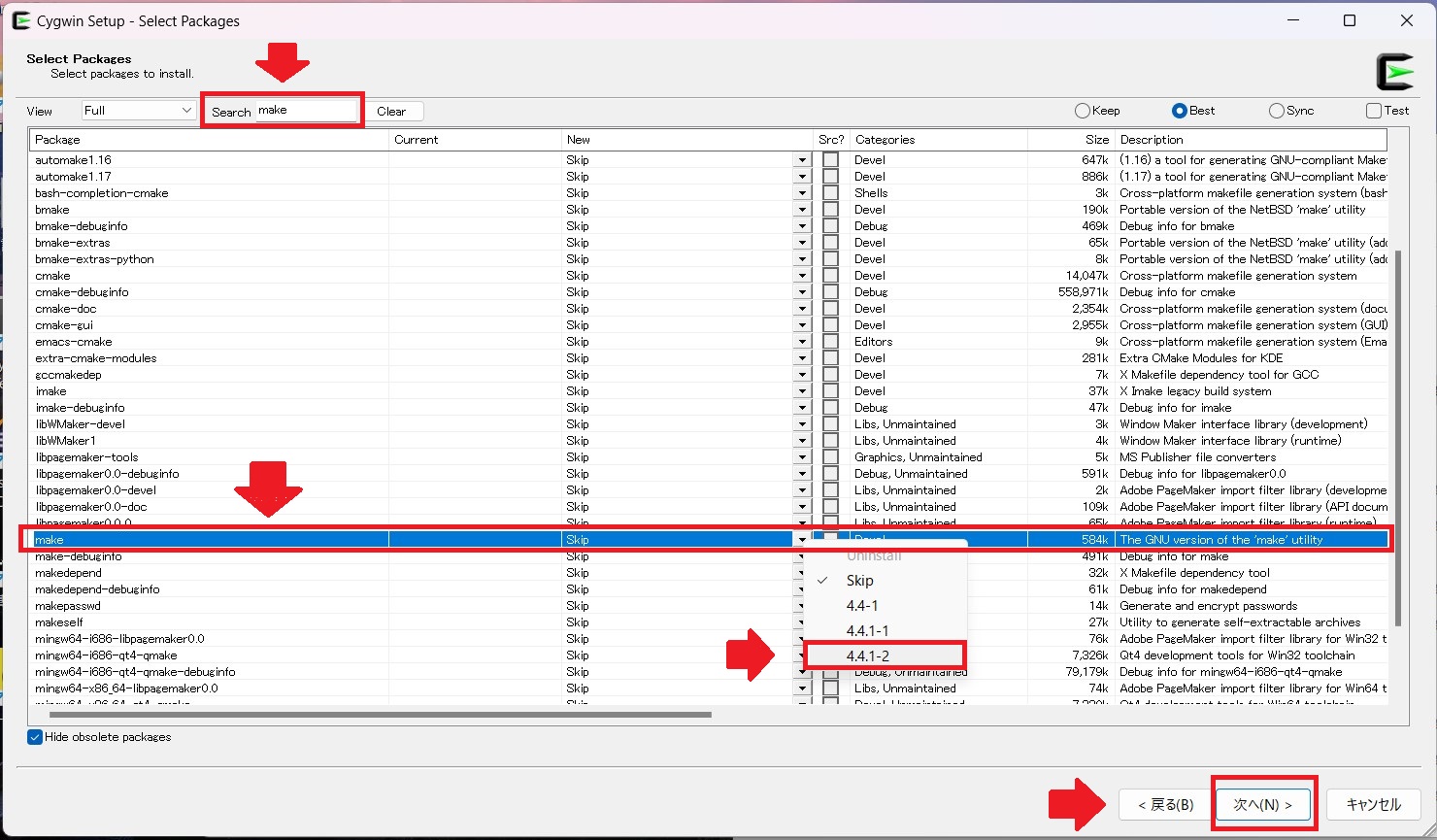Expand the version dropdown for cmake

tap(802, 276)
